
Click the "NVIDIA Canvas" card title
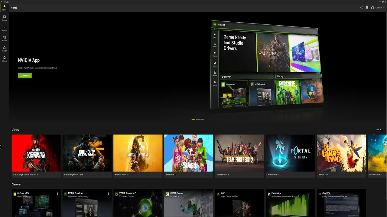(x=176, y=193)
